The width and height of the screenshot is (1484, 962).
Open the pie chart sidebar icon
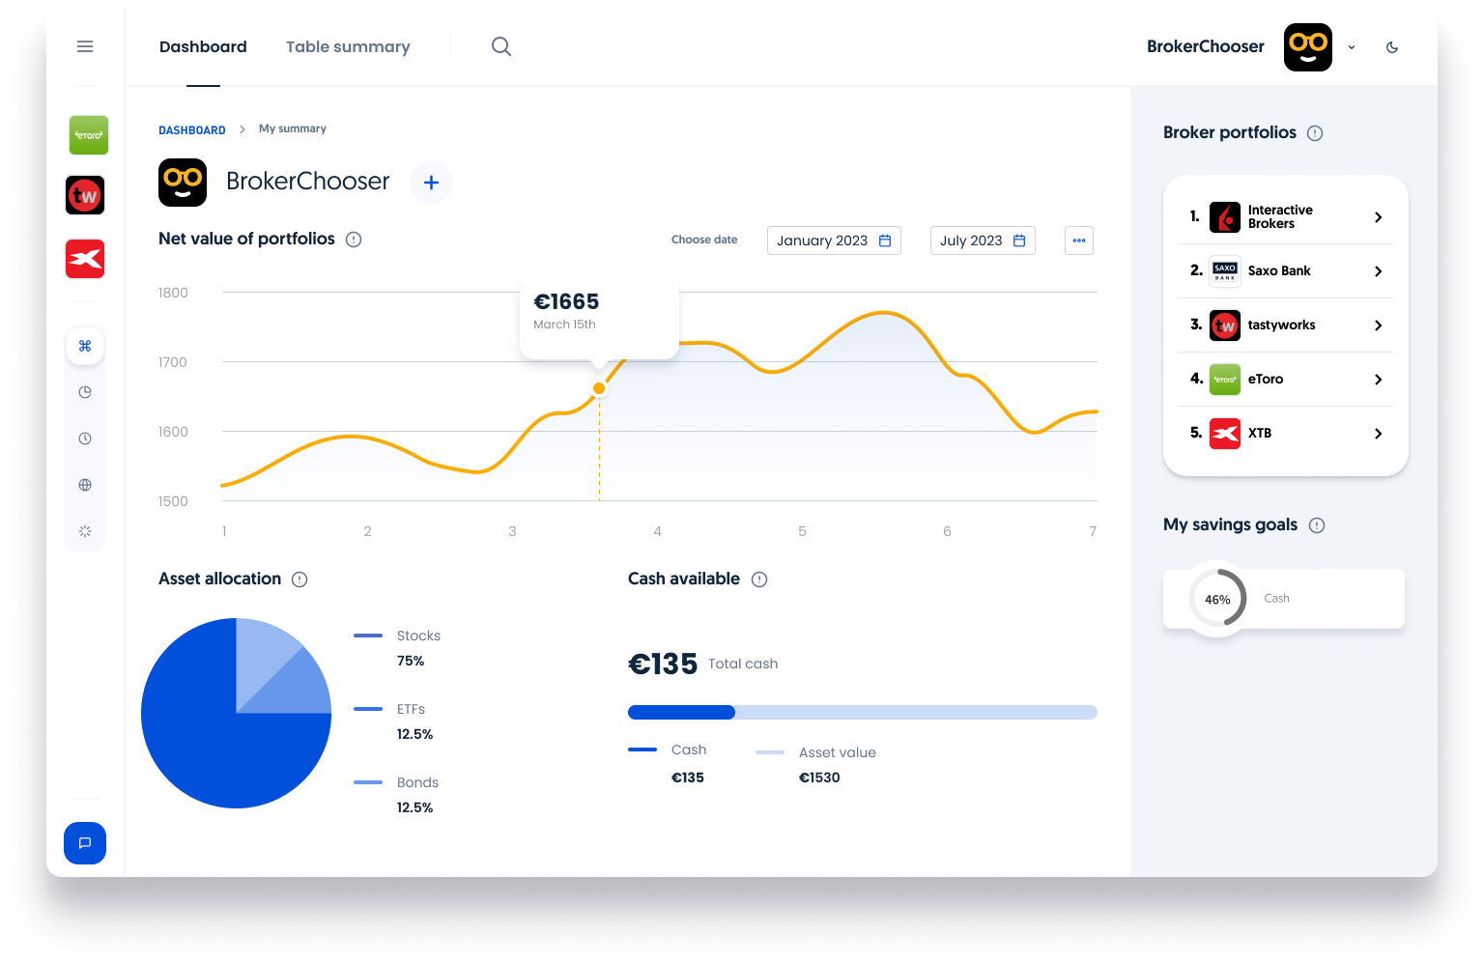(x=85, y=392)
